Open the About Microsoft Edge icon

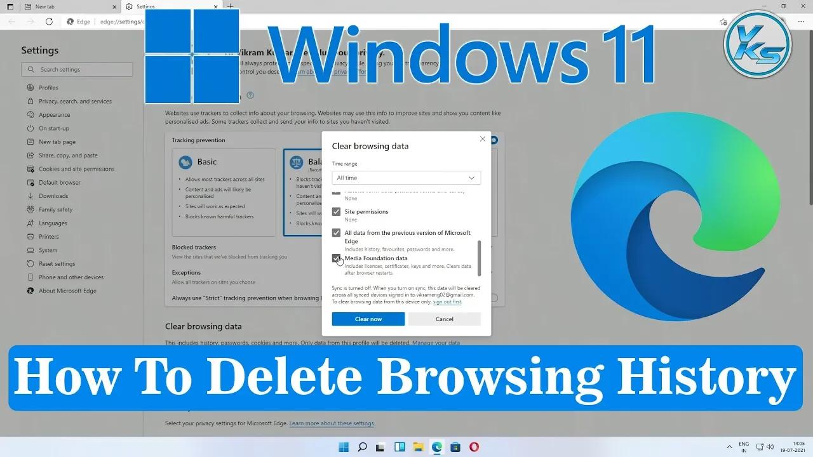pos(30,291)
